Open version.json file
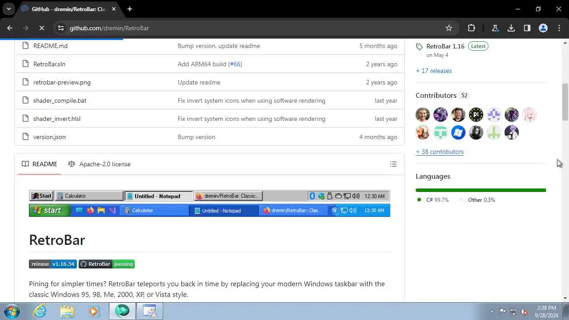Screen dimensions: 569x320 pyautogui.click(x=49, y=137)
